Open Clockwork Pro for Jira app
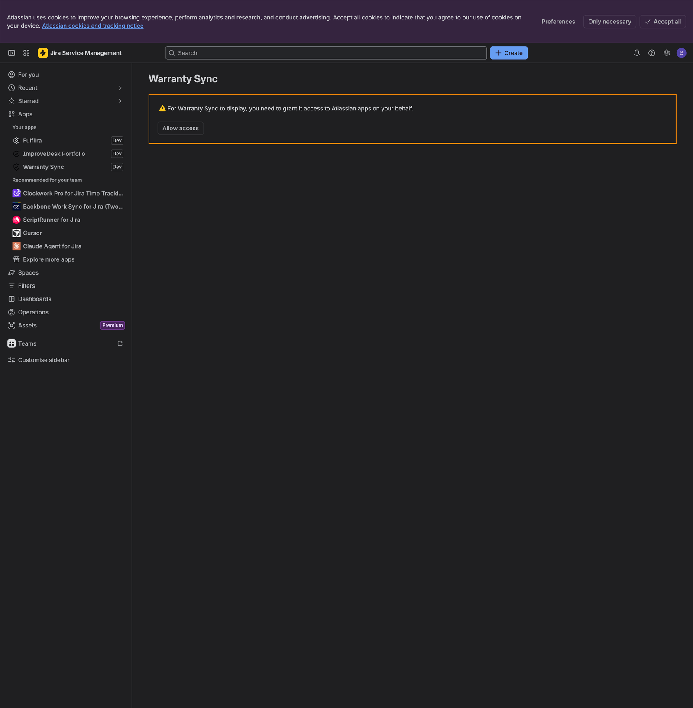 pos(68,193)
